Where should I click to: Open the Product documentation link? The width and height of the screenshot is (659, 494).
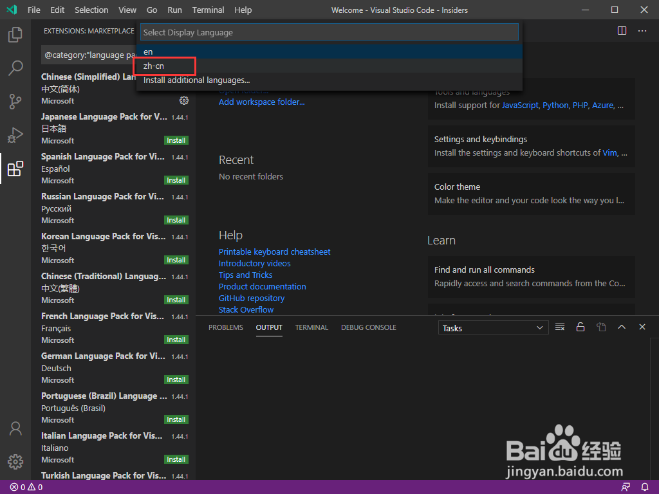(263, 286)
